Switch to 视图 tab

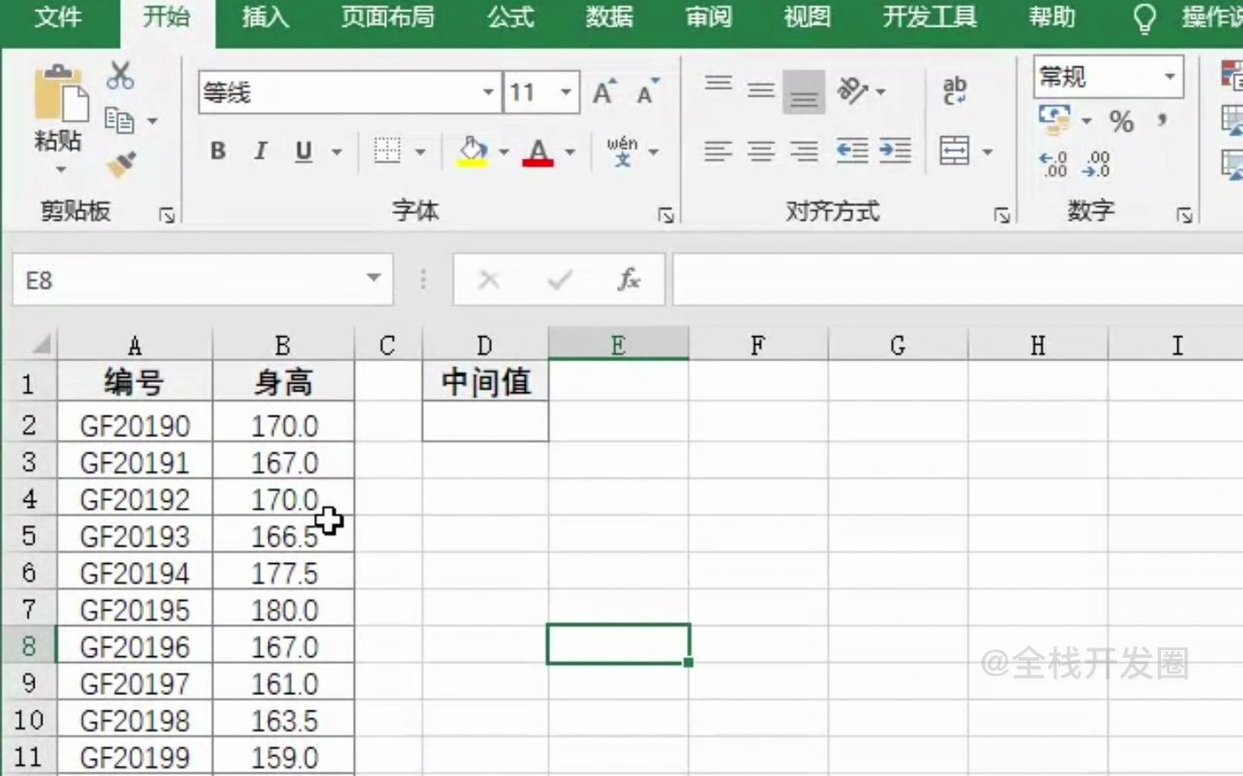tap(807, 17)
